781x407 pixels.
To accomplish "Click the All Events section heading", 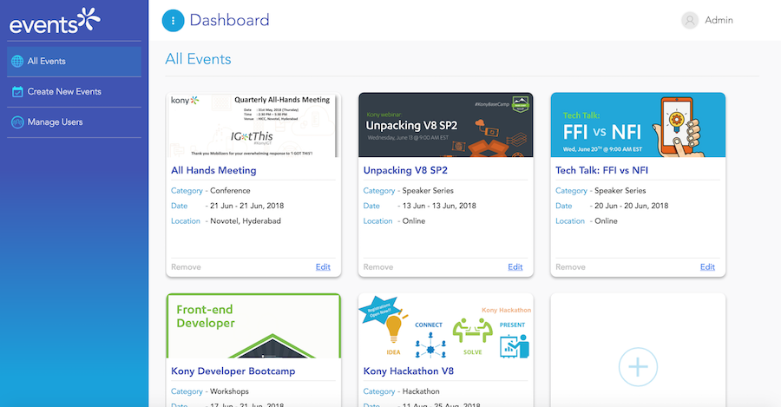I will tap(198, 59).
